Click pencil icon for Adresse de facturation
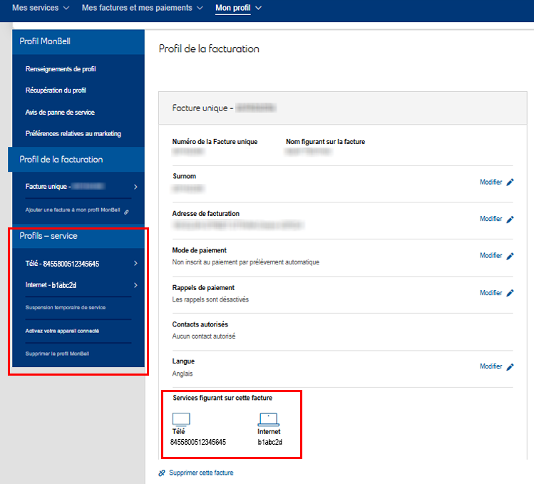Screen dimensions: 534x484 click(510, 220)
